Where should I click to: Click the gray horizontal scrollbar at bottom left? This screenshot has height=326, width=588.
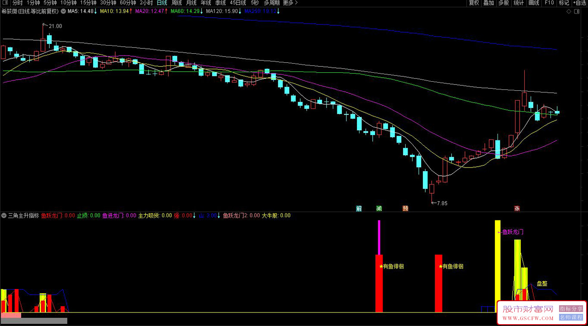[34, 321]
